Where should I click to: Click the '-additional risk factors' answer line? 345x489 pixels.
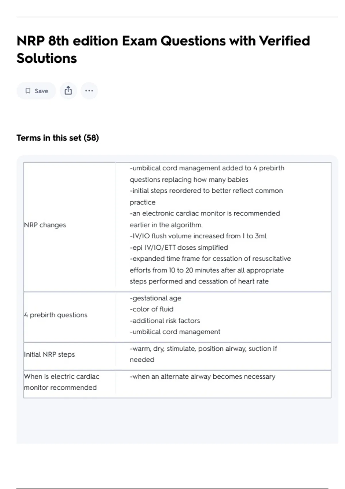(x=165, y=321)
